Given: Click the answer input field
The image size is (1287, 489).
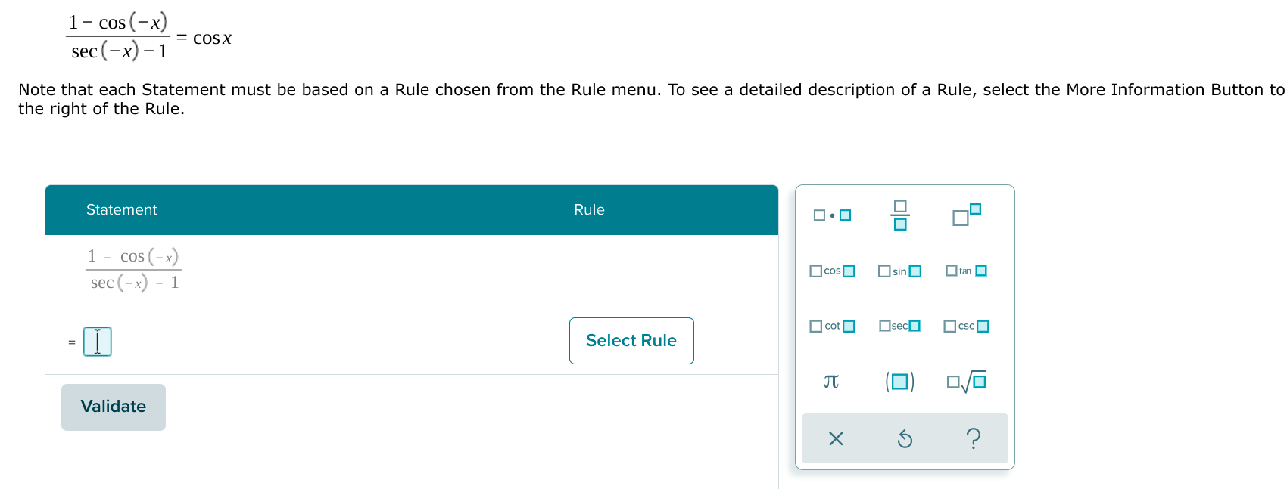Looking at the screenshot, I should point(97,341).
